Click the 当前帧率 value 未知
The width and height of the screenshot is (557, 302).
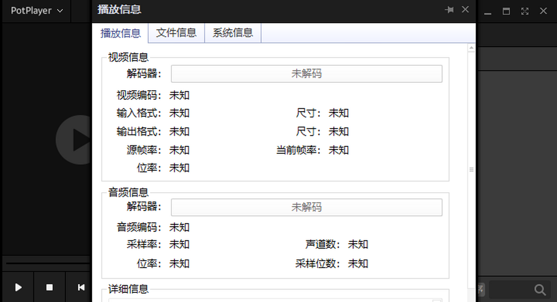click(338, 150)
